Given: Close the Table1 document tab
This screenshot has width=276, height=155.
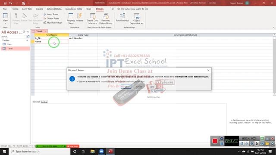Looking at the screenshot, I should 45,31.
